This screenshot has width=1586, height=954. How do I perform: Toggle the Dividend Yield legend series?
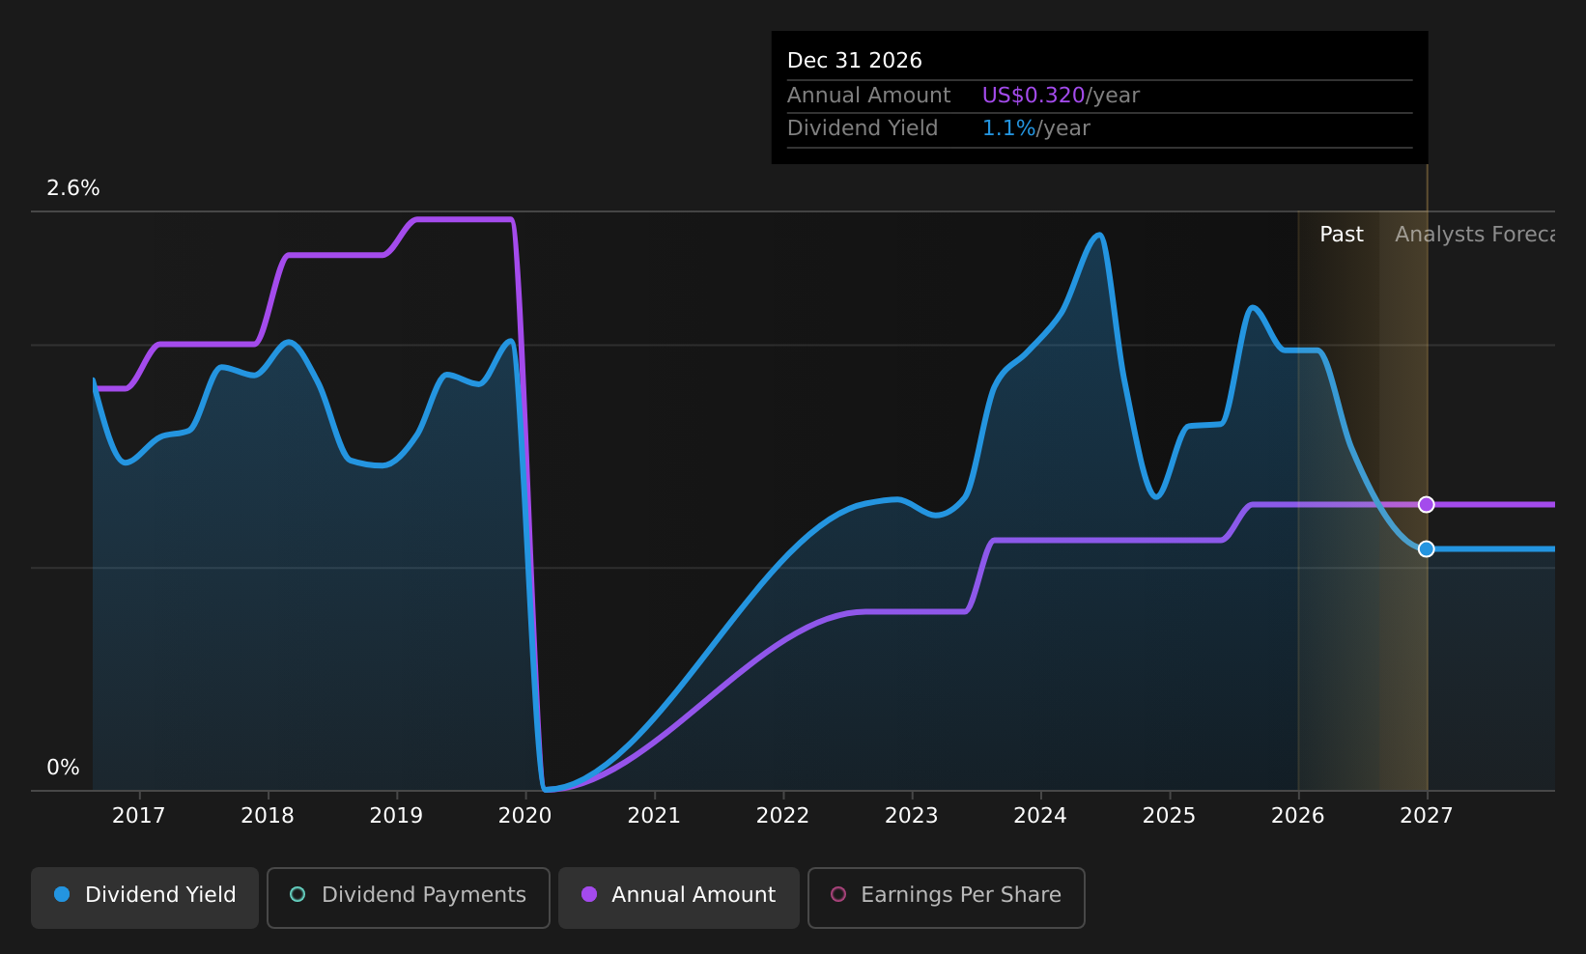145,897
